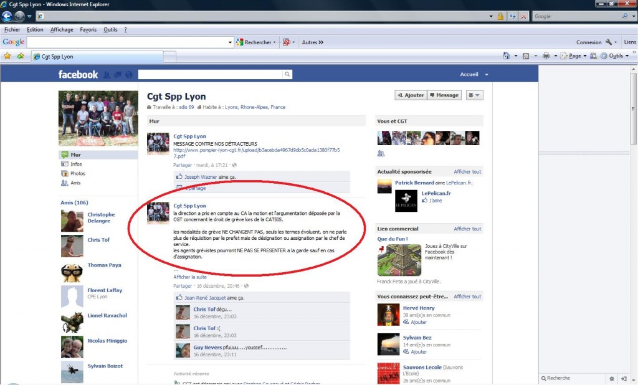Open the Accueil account dropdown arrow
638x385 pixels.
(486, 75)
